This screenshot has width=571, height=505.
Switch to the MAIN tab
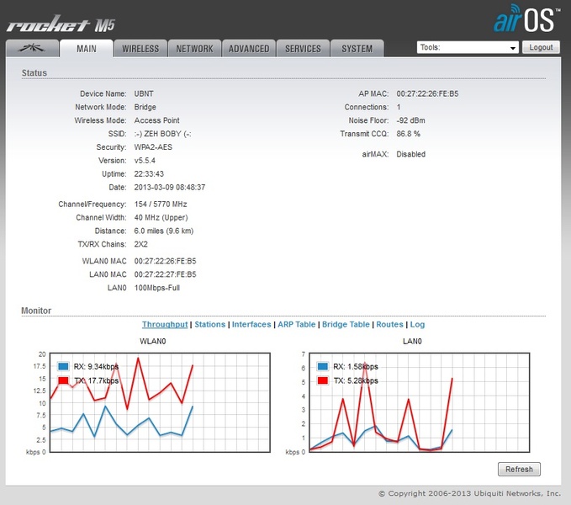tap(87, 49)
